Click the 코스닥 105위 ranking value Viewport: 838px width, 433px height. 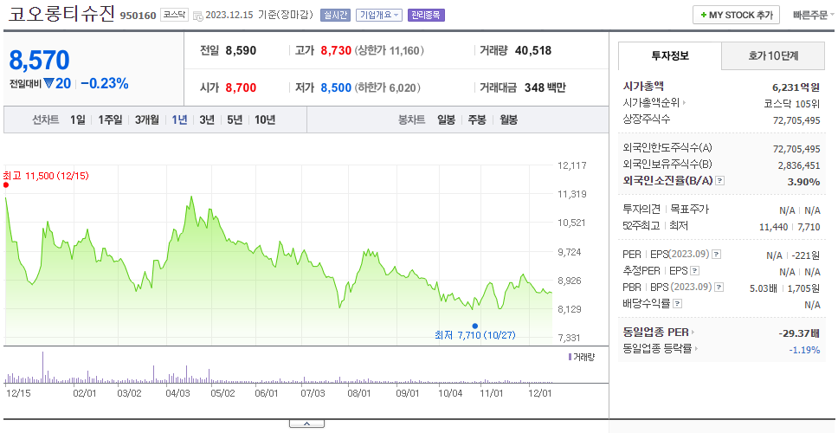tap(792, 104)
